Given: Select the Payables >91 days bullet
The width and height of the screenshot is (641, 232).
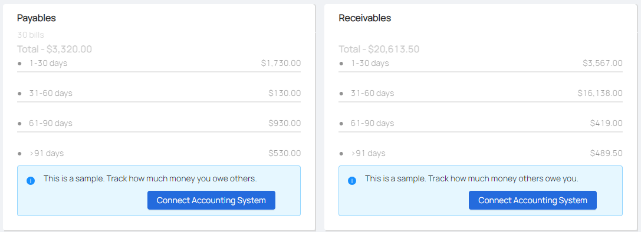Looking at the screenshot, I should point(19,154).
